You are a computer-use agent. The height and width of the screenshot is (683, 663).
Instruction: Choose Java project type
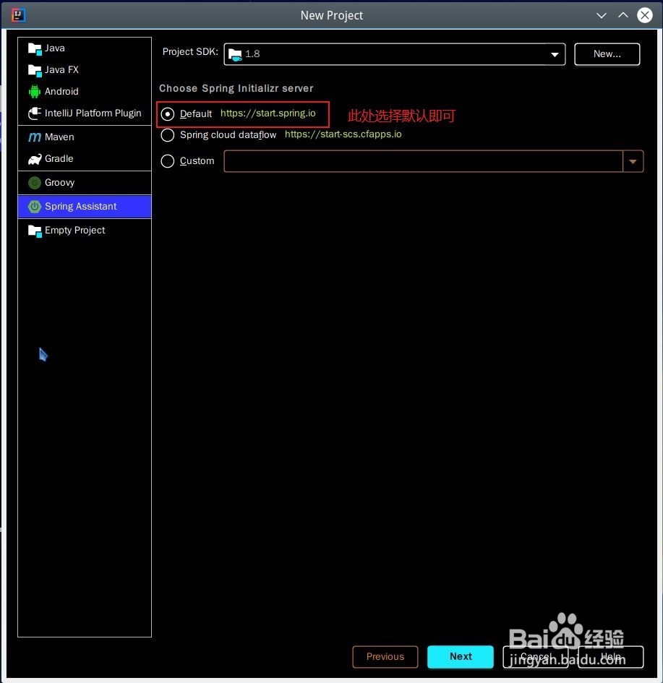point(85,48)
